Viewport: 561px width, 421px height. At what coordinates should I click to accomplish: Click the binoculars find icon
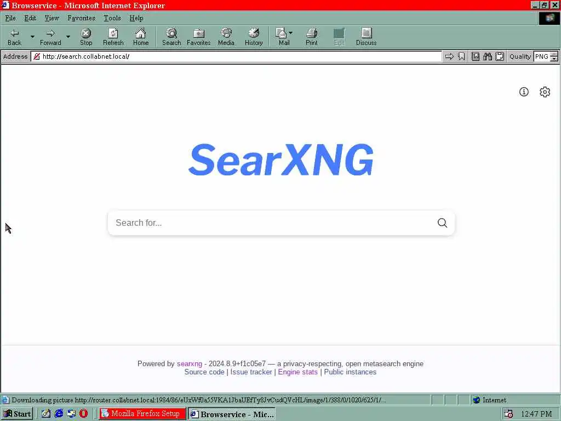(487, 56)
